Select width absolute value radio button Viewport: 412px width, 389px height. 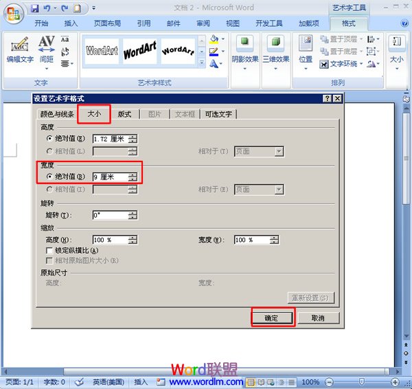tap(49, 176)
